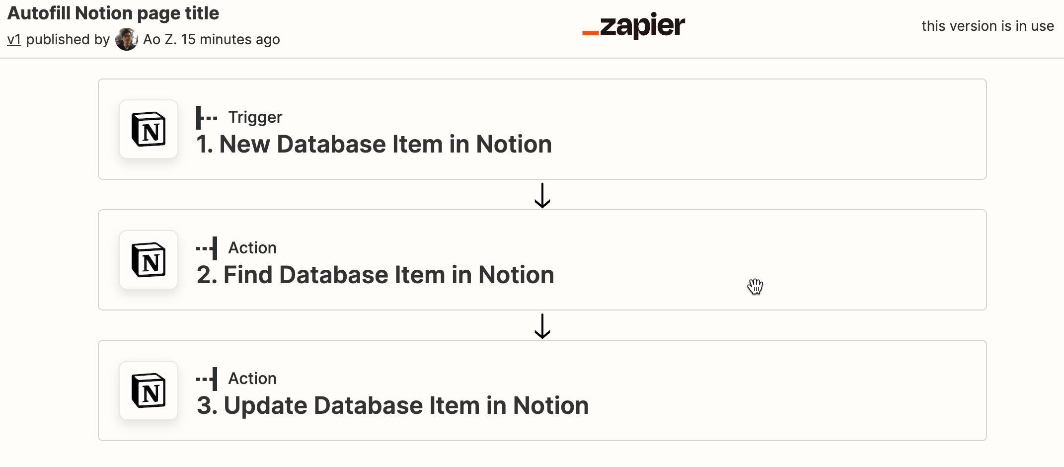The width and height of the screenshot is (1064, 467).
Task: Click the Action icon on step 2
Action: point(207,248)
